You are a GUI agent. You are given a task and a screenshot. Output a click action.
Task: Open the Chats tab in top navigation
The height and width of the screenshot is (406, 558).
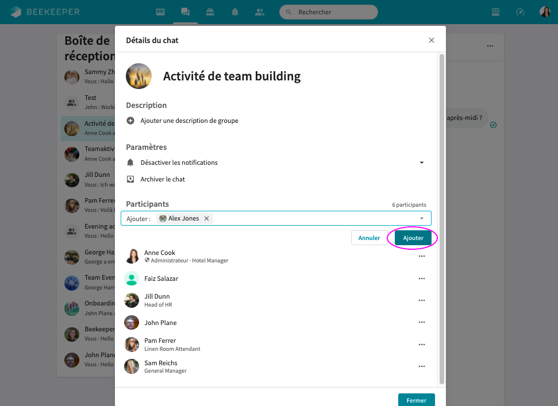[x=185, y=12]
